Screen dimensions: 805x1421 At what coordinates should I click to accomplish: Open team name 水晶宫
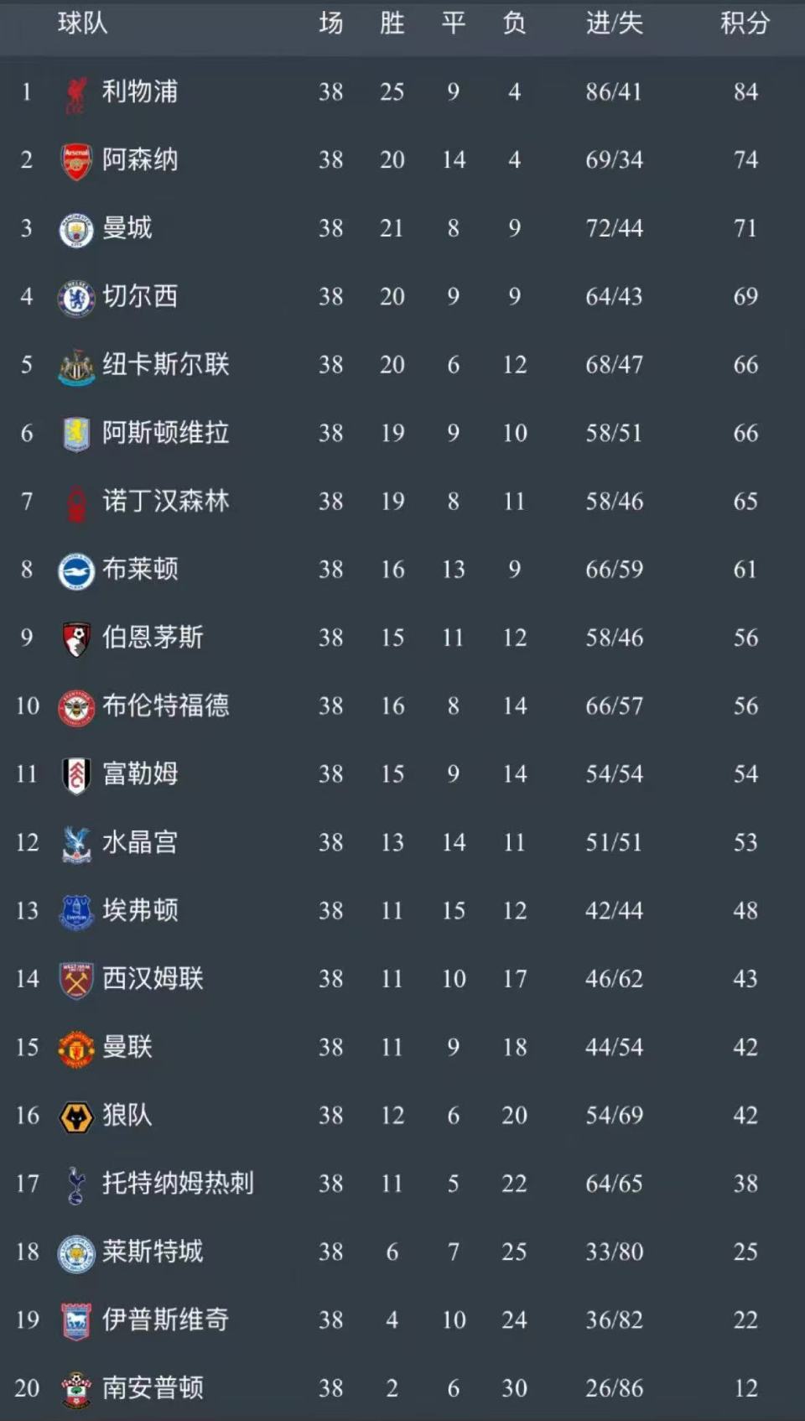pyautogui.click(x=140, y=842)
